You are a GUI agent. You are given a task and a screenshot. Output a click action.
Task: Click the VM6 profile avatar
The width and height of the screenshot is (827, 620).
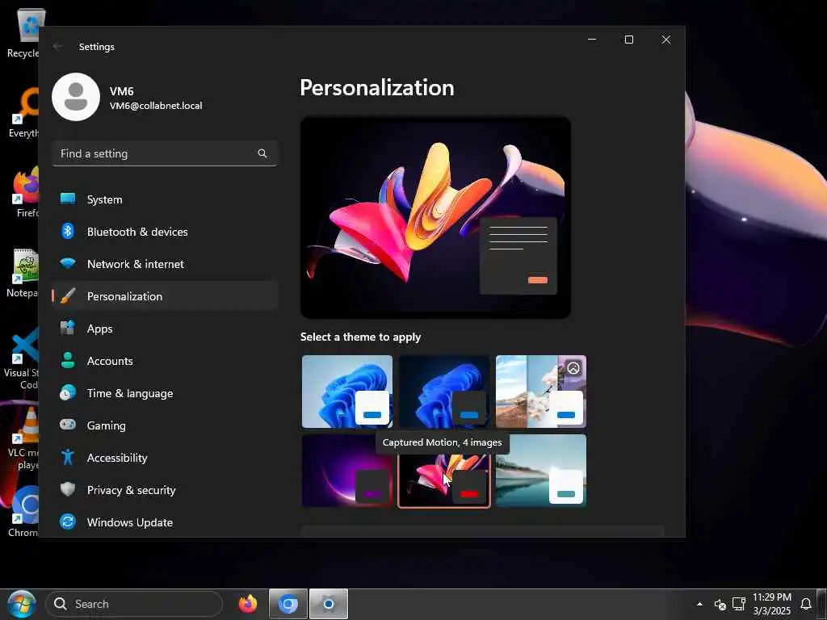click(x=76, y=97)
